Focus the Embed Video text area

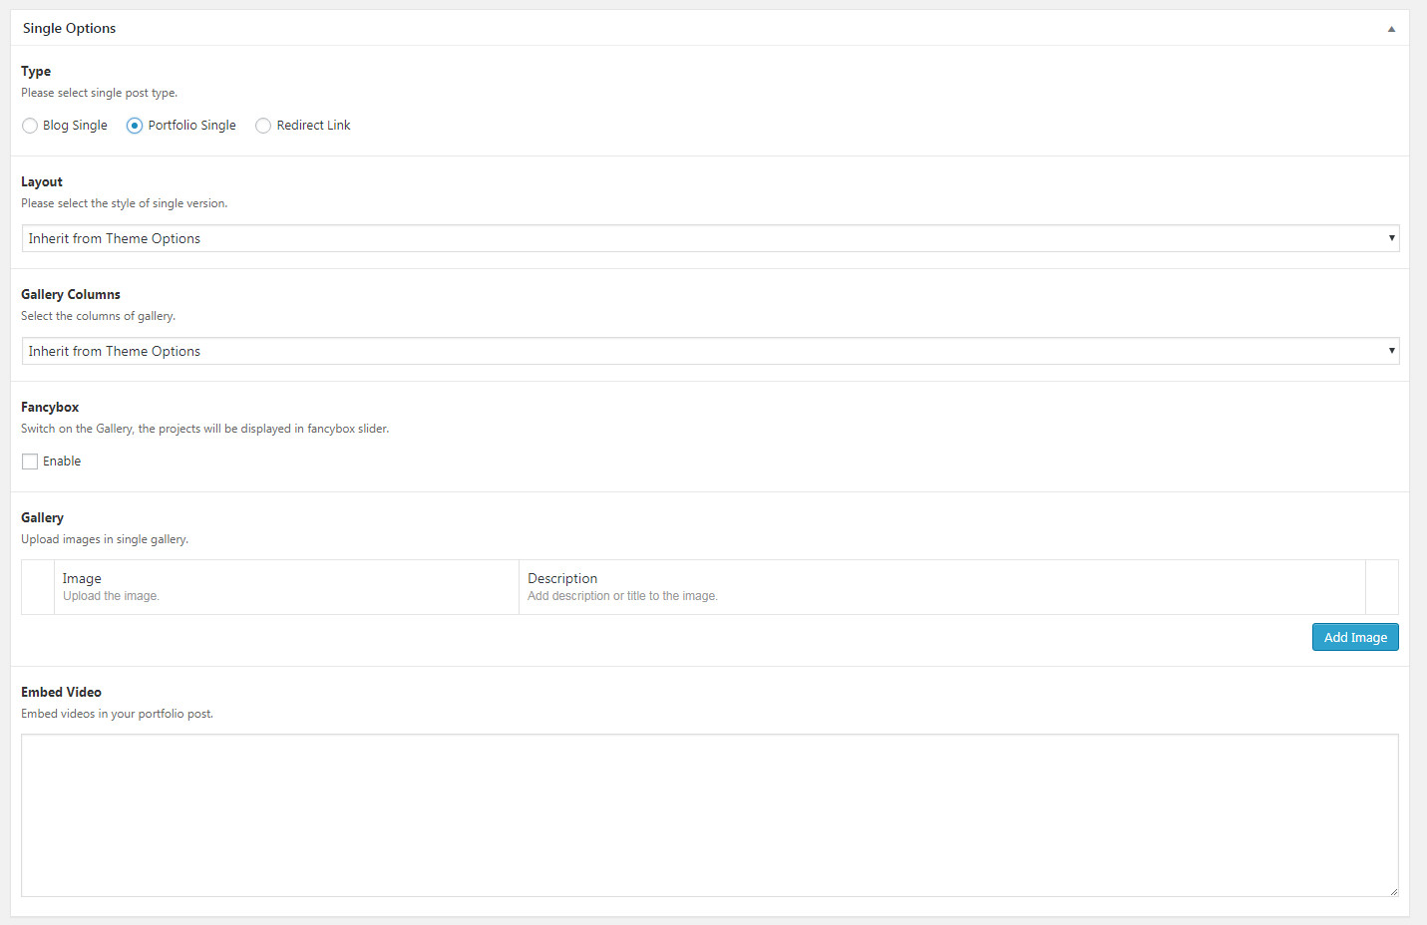pyautogui.click(x=709, y=815)
